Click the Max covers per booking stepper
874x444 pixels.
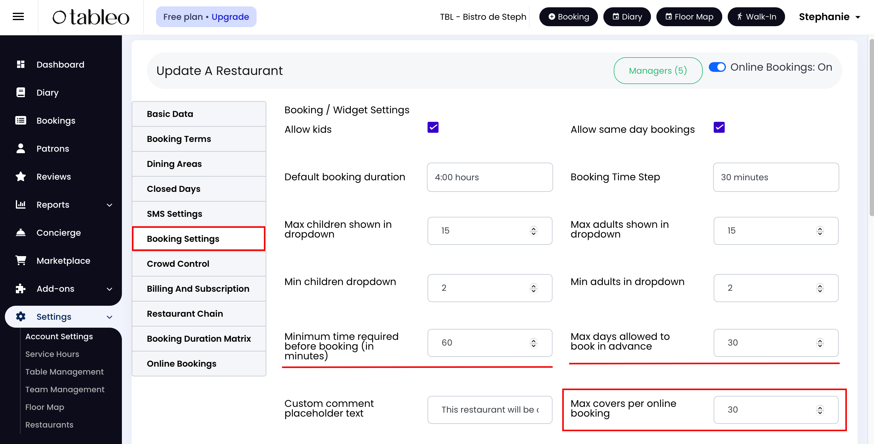tap(820, 410)
